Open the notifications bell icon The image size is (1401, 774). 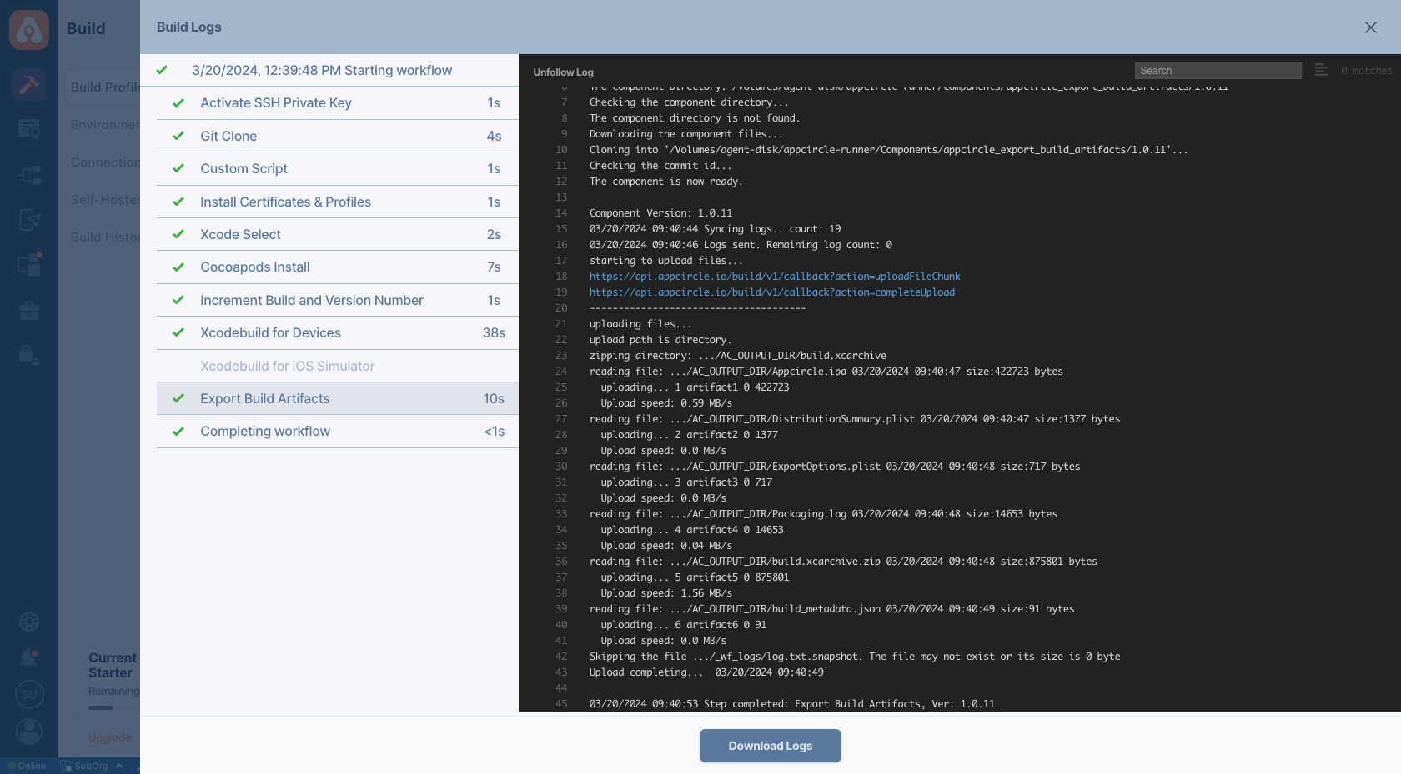[x=29, y=658]
